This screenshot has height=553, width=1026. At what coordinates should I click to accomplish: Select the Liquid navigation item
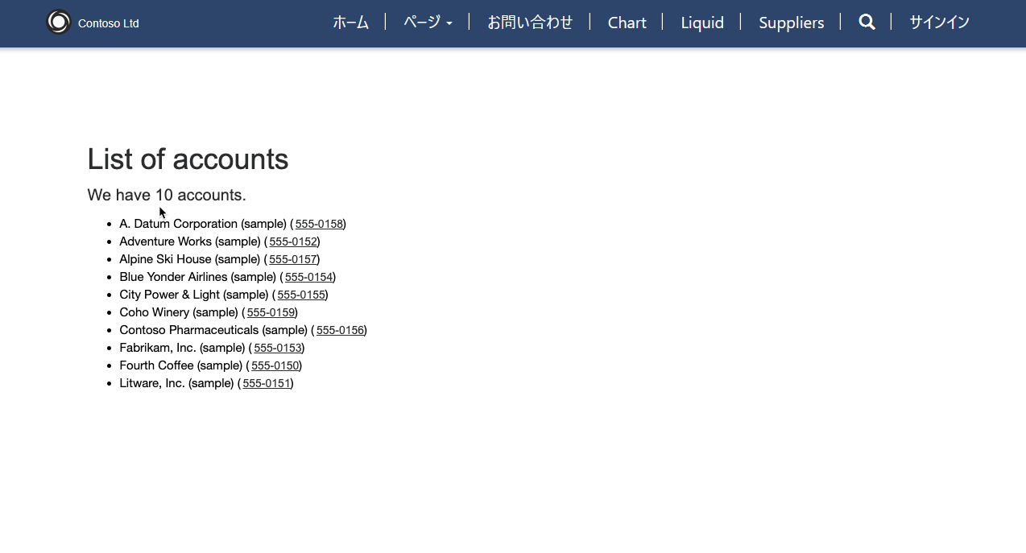coord(702,23)
